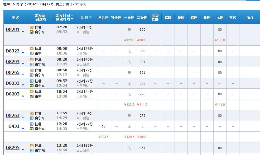Click second class price ¥111.0 for D8203
The image size is (260, 155).
142,105
